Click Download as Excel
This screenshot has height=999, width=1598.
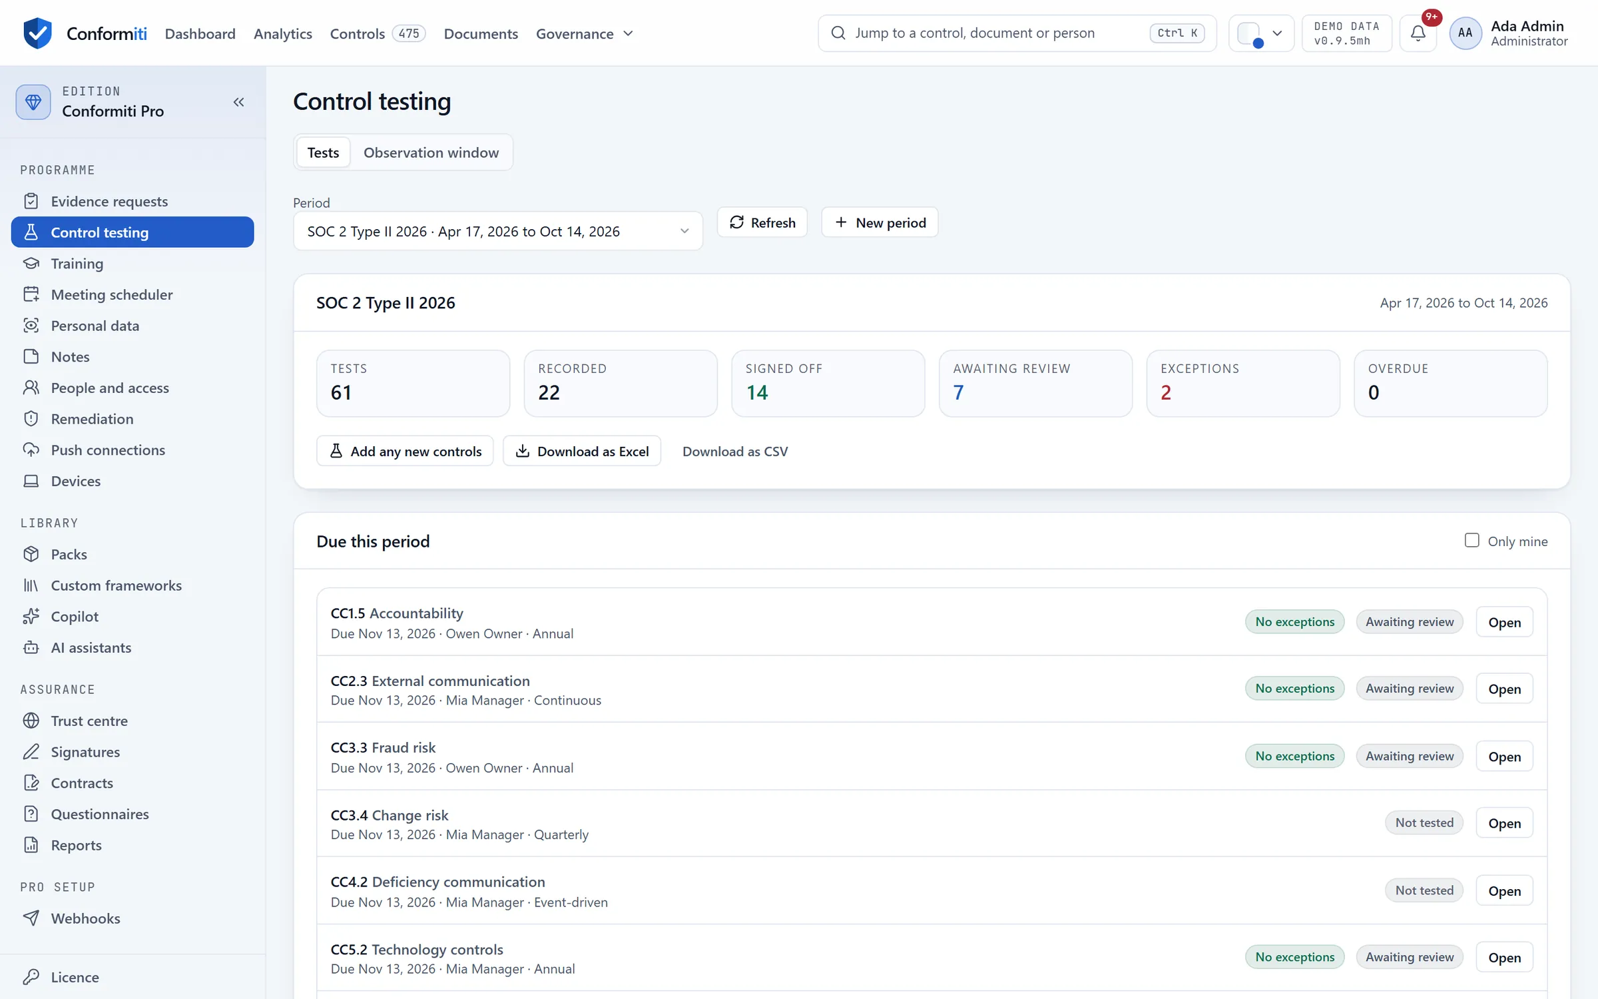point(582,451)
